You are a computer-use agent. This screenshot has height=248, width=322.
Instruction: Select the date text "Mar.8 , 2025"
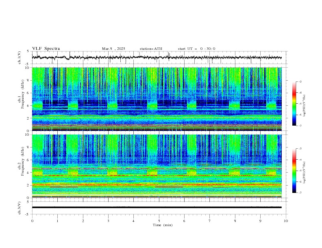[x=113, y=49]
